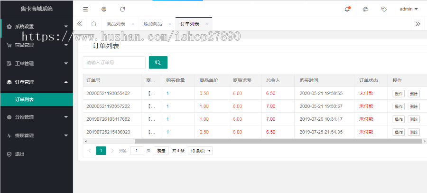Select page 1 in pagination

coord(101,151)
